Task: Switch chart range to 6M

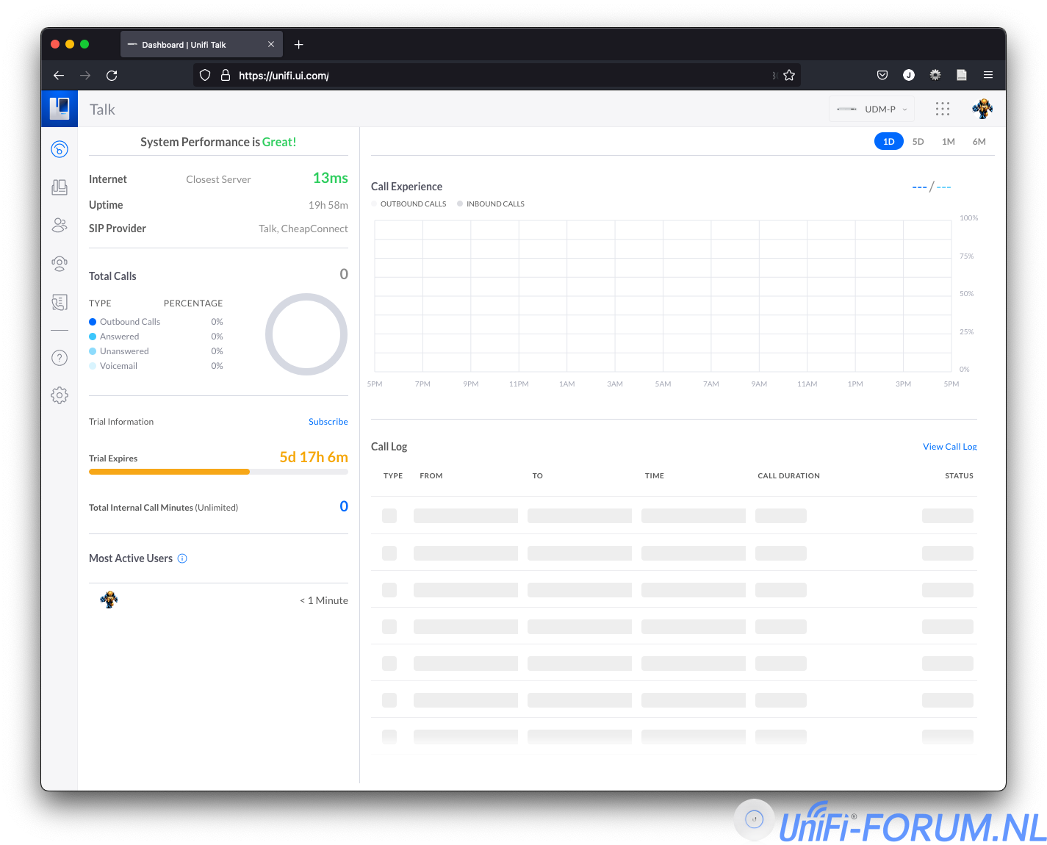Action: pos(979,142)
